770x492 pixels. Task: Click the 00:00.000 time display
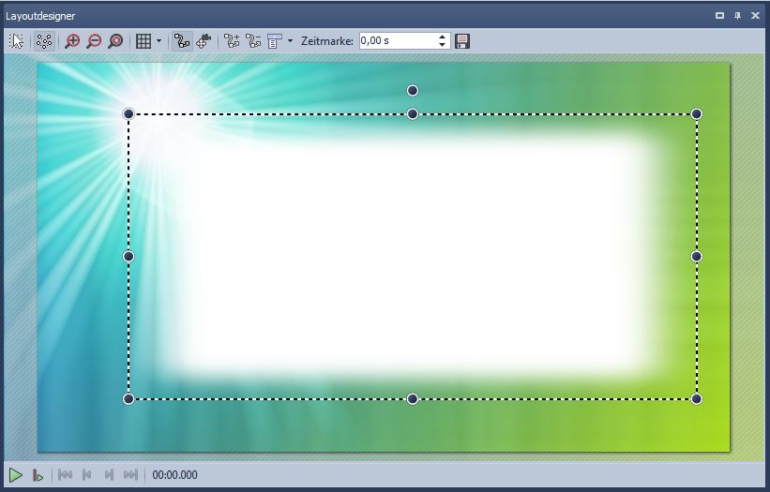[174, 475]
